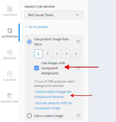116x122 pixels.
Task: Choose store image number 5
Action: [x=76, y=54]
